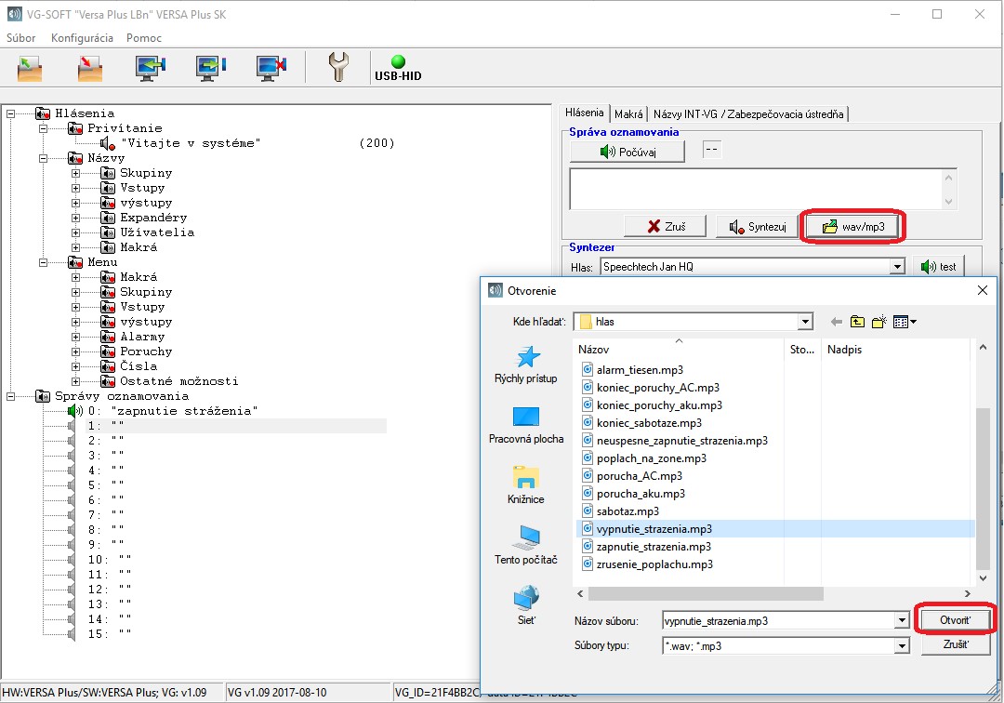This screenshot has width=1004, height=703.
Task: Expand the Poruchy node under Menu
Action: pyautogui.click(x=76, y=351)
